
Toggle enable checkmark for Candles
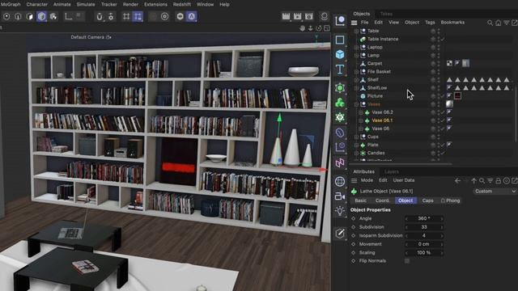pyautogui.click(x=443, y=153)
